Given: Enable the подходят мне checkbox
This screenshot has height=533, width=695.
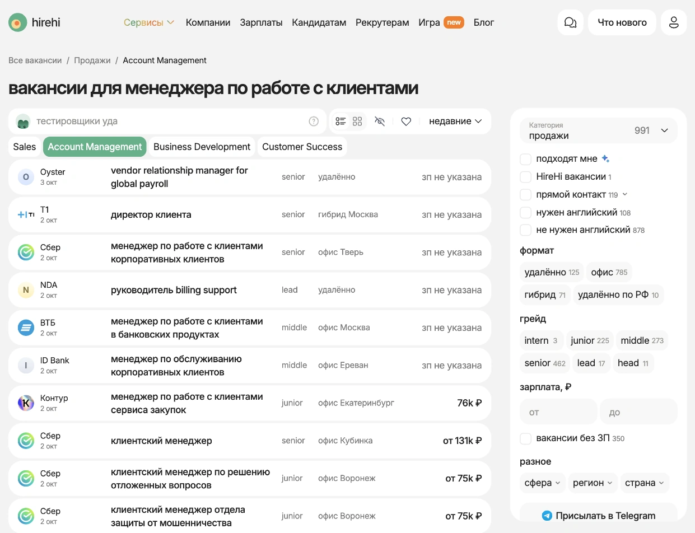Looking at the screenshot, I should (525, 159).
